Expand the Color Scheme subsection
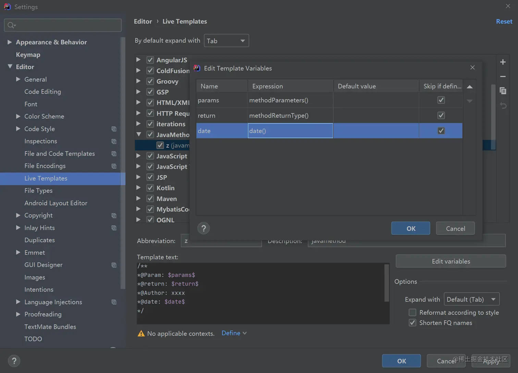 click(18, 116)
